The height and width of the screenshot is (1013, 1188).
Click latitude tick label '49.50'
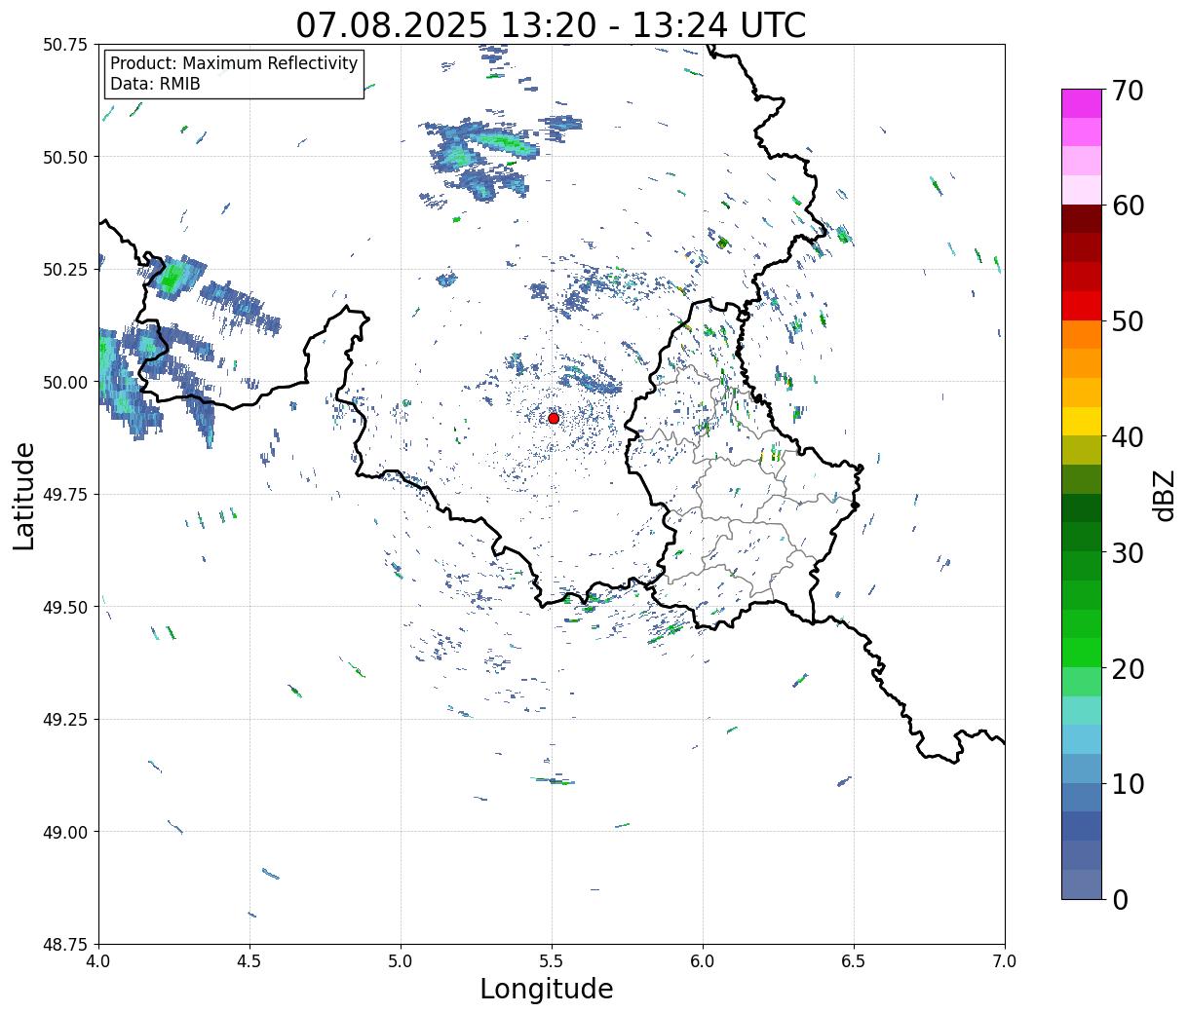click(65, 607)
